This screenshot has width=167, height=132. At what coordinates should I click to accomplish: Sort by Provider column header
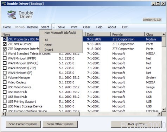point(128,34)
